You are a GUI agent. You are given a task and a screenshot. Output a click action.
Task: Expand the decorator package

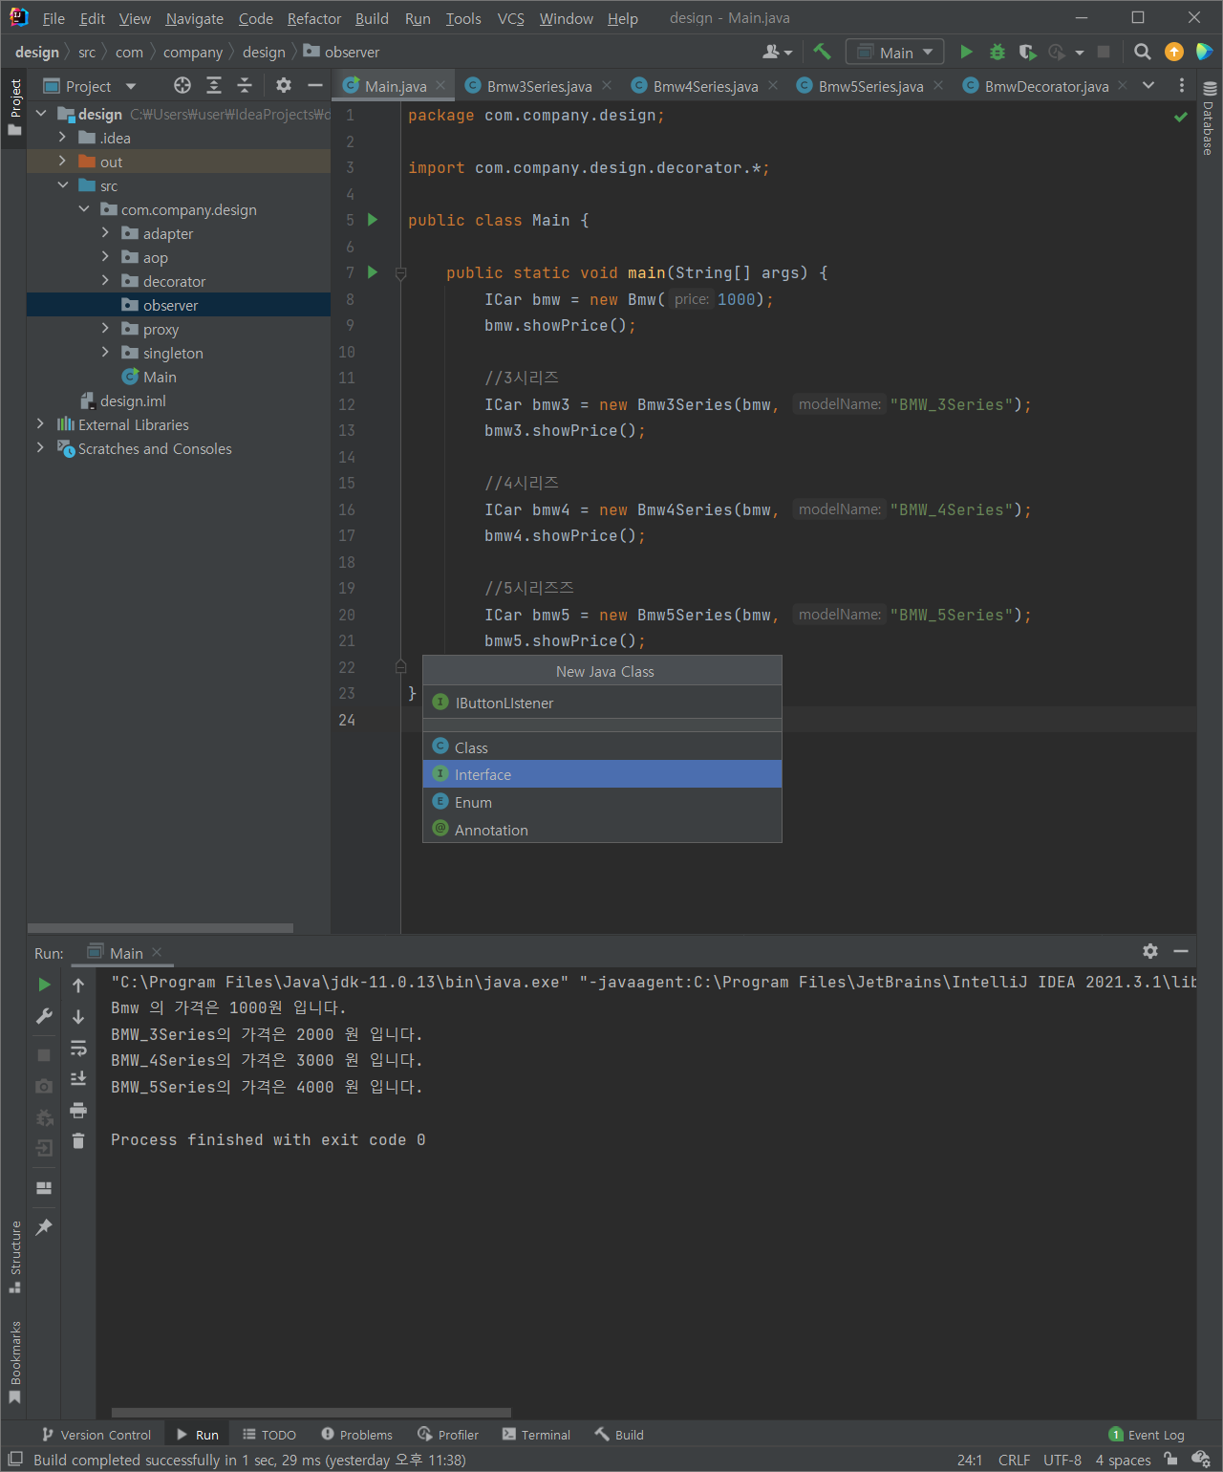click(105, 281)
